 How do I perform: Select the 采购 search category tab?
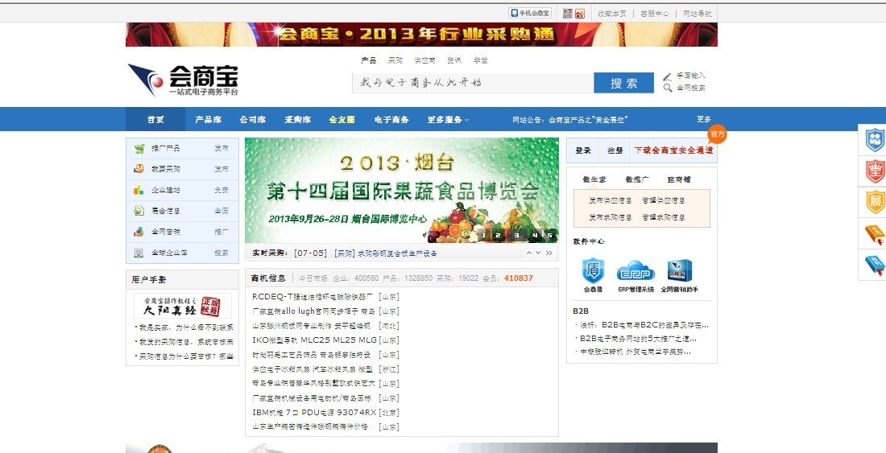[x=395, y=60]
